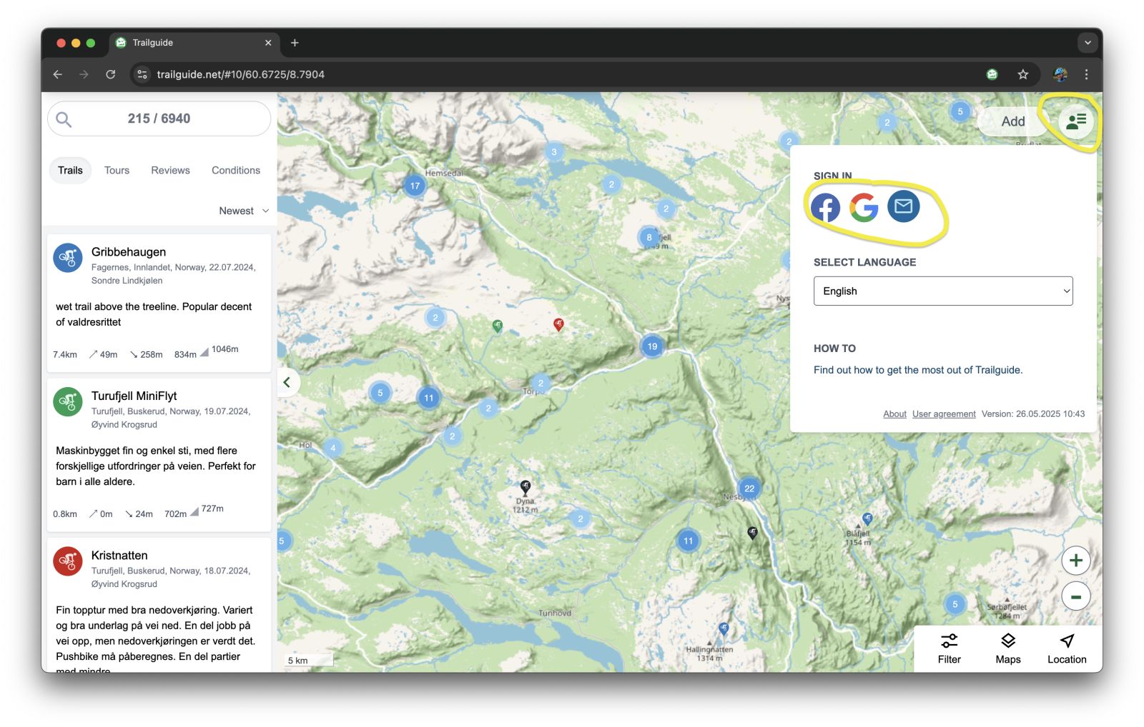
Task: Click the green trail marker on map
Action: coord(498,326)
